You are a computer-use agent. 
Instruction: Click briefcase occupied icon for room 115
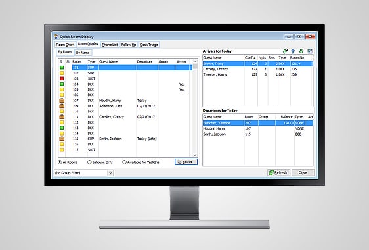62,139
